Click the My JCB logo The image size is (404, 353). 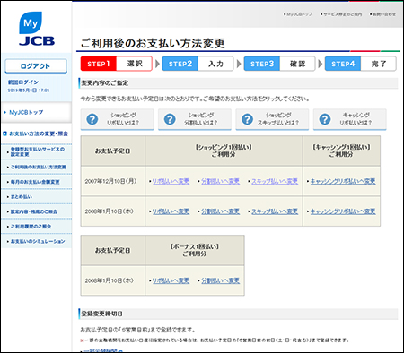coord(37,29)
